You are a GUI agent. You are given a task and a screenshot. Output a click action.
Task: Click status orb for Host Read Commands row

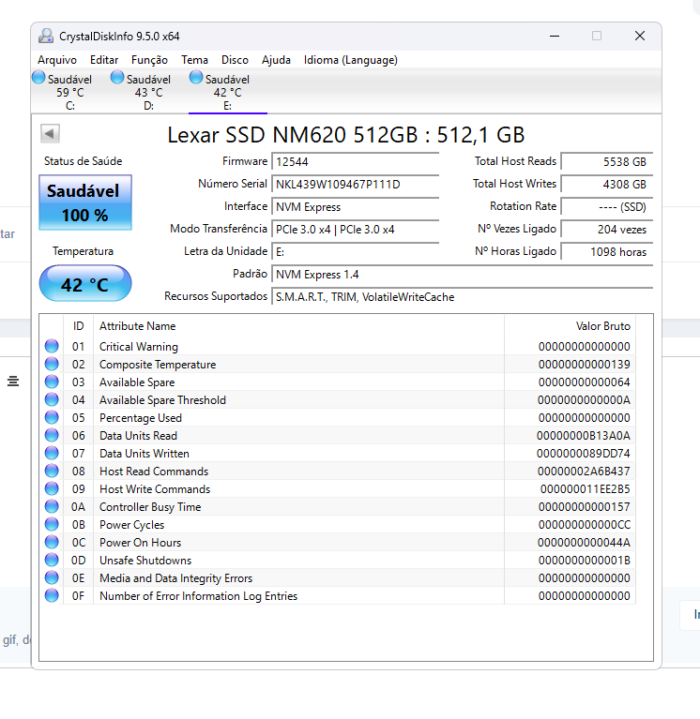[x=52, y=471]
